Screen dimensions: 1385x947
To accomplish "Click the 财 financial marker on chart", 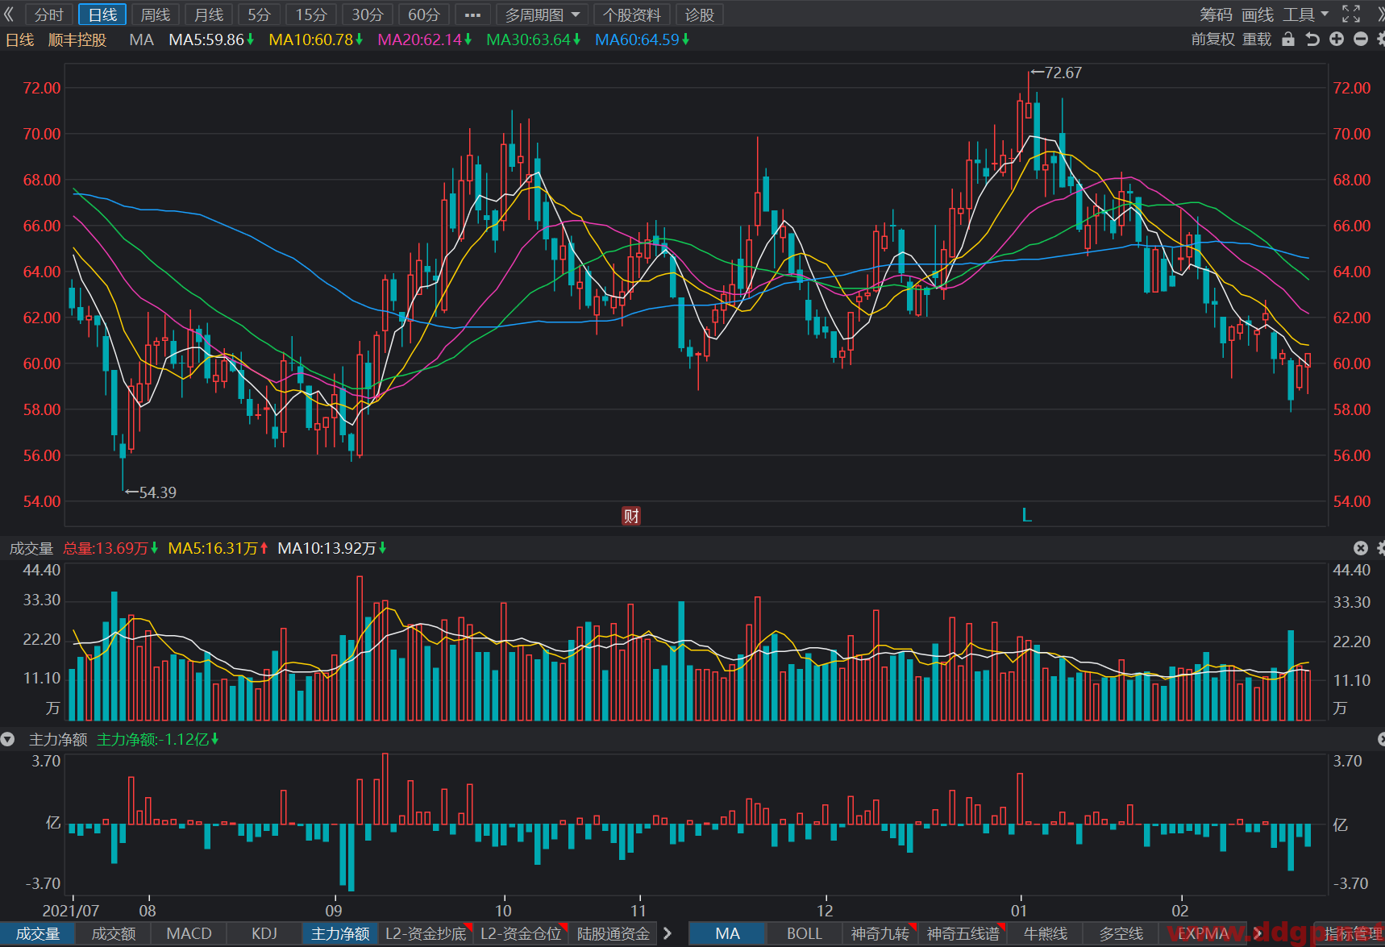I will tap(631, 516).
